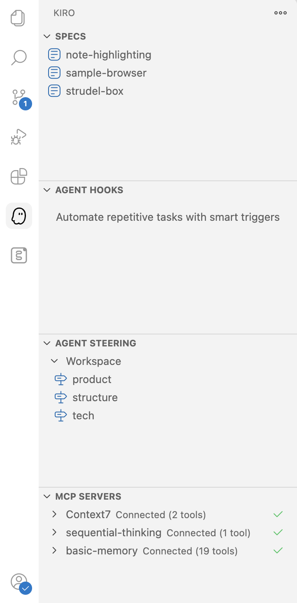Expand the sequential-thinking MCP server
Screen dimensions: 297x603
(54, 533)
